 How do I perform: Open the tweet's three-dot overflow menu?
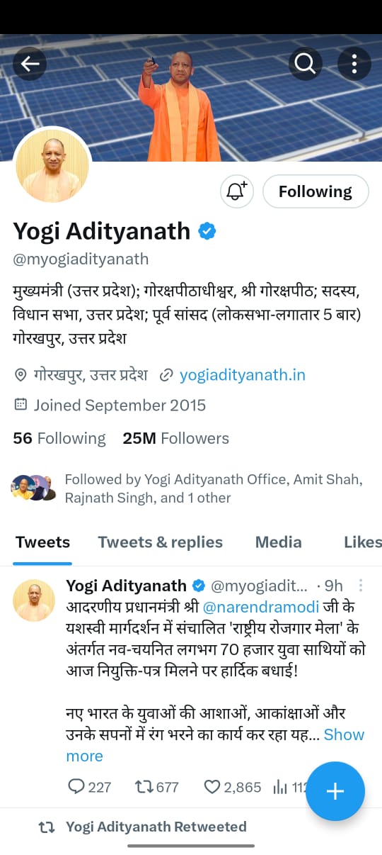pyautogui.click(x=361, y=586)
